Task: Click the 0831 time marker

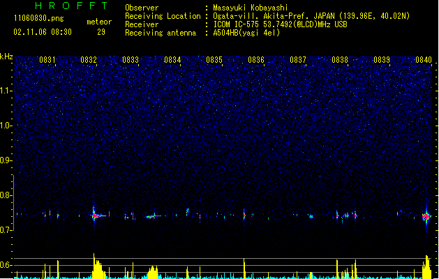Action: point(47,60)
